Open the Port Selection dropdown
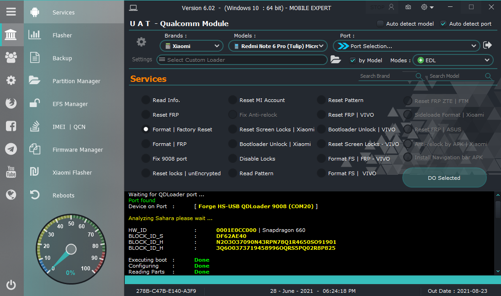 coord(406,46)
